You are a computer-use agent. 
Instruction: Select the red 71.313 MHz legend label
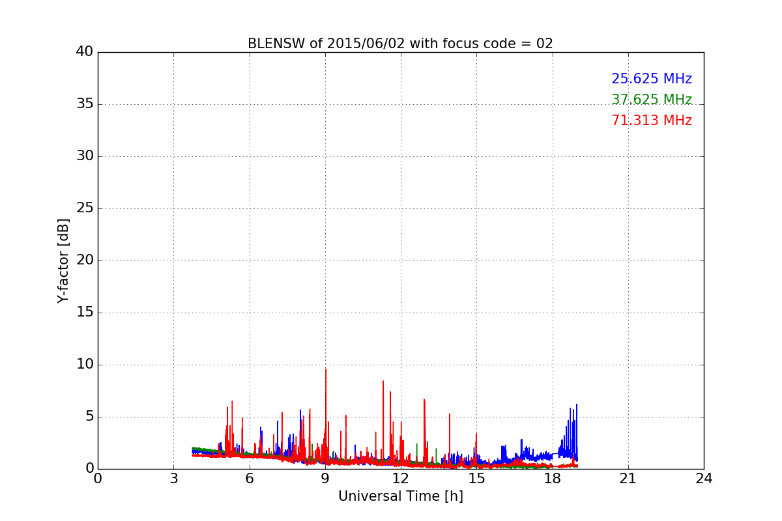click(x=652, y=120)
